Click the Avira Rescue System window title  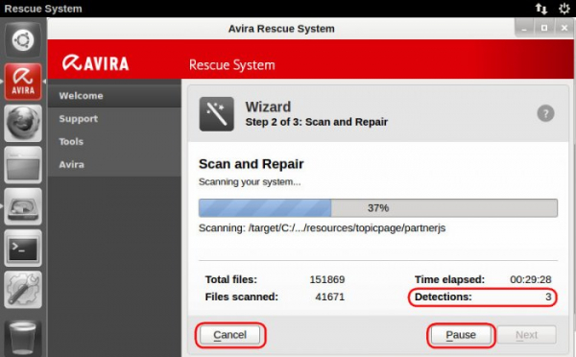tap(281, 29)
